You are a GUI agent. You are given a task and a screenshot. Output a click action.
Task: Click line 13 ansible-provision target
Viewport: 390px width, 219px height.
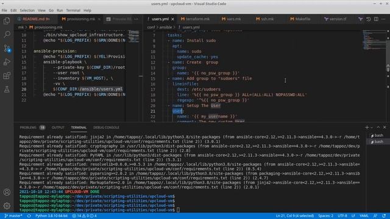click(55, 51)
